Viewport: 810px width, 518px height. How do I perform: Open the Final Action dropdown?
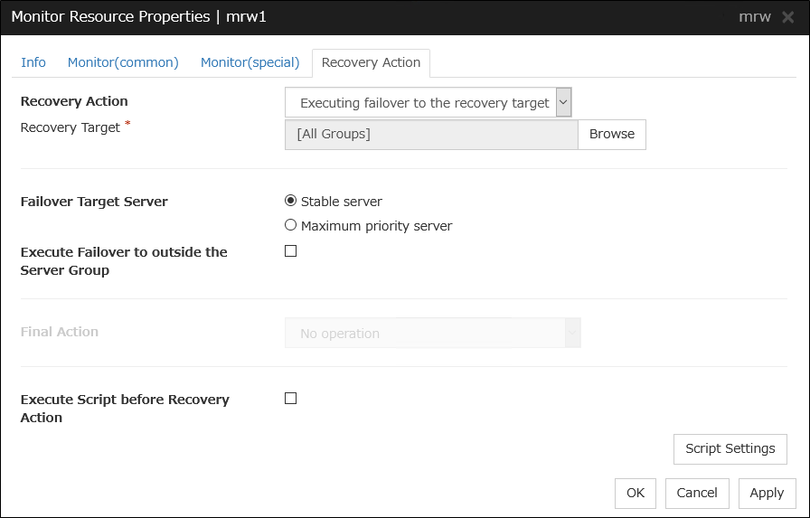tap(432, 334)
